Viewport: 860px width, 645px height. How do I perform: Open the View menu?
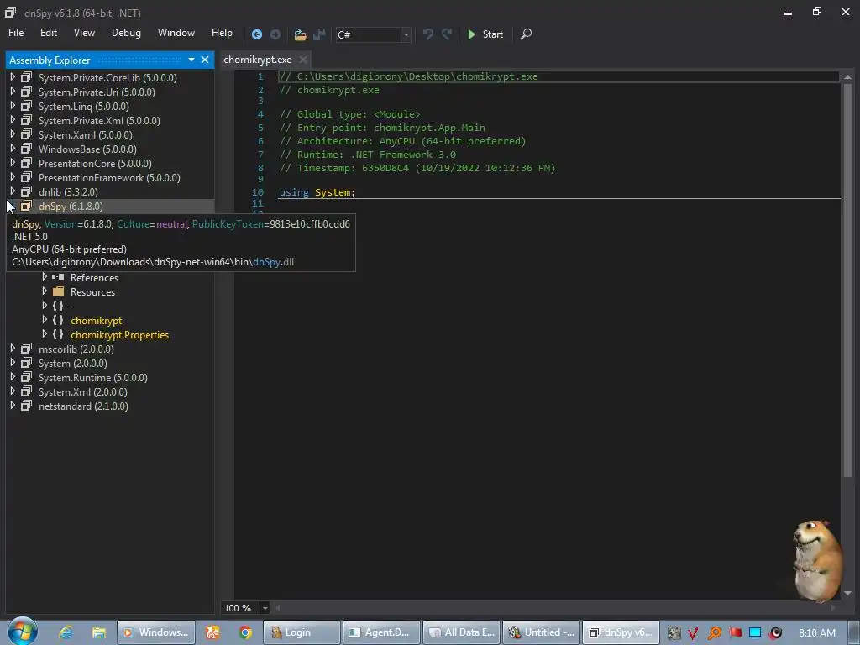(84, 33)
